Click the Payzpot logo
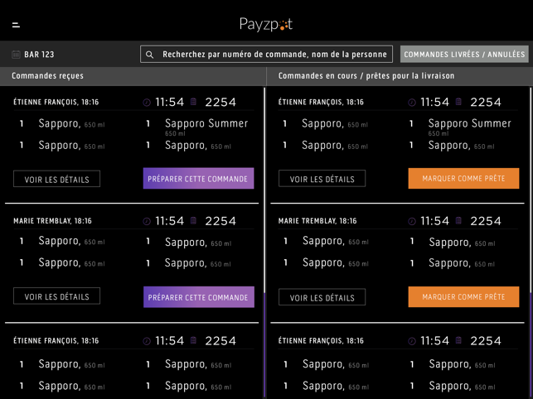Screen dimensions: 533x399 pyautogui.click(x=266, y=25)
